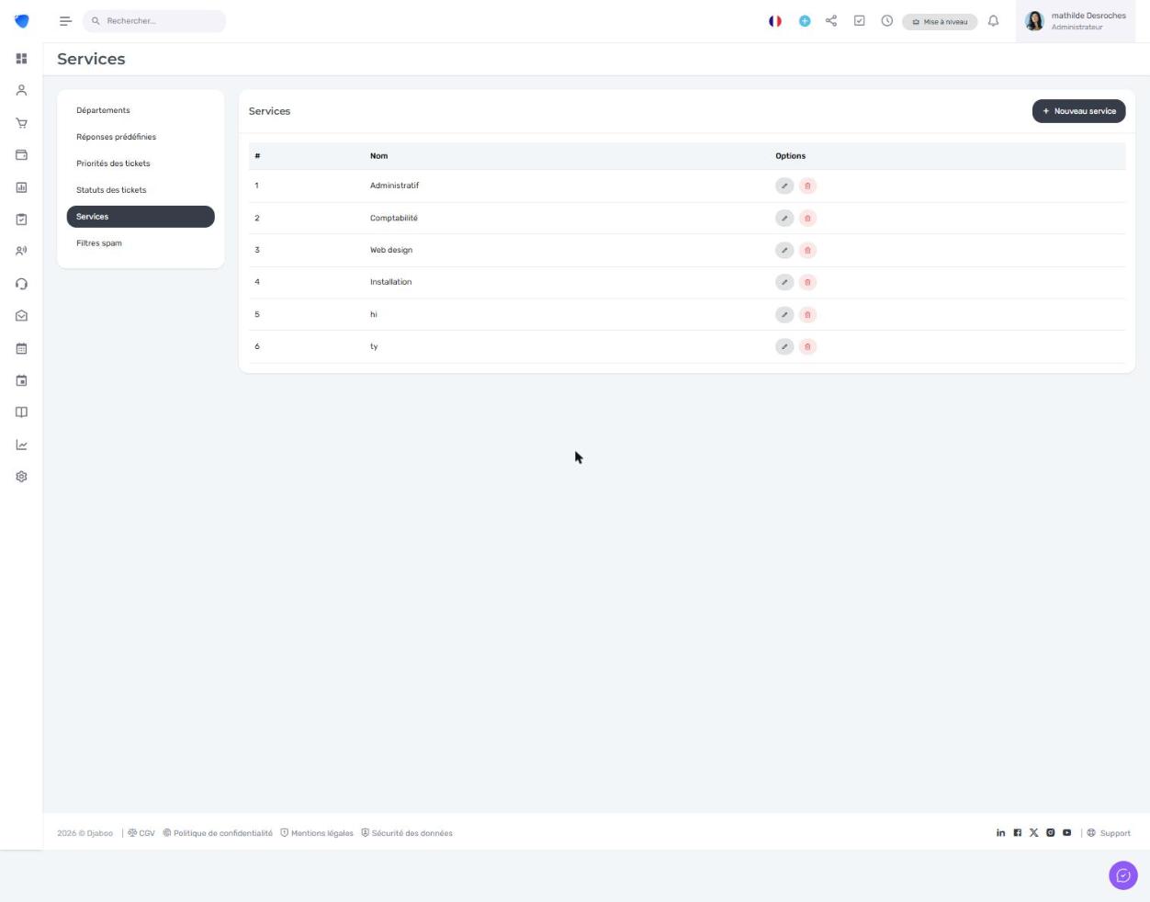Delete the Web design service
Viewport: 1150px width, 902px height.
(x=807, y=250)
